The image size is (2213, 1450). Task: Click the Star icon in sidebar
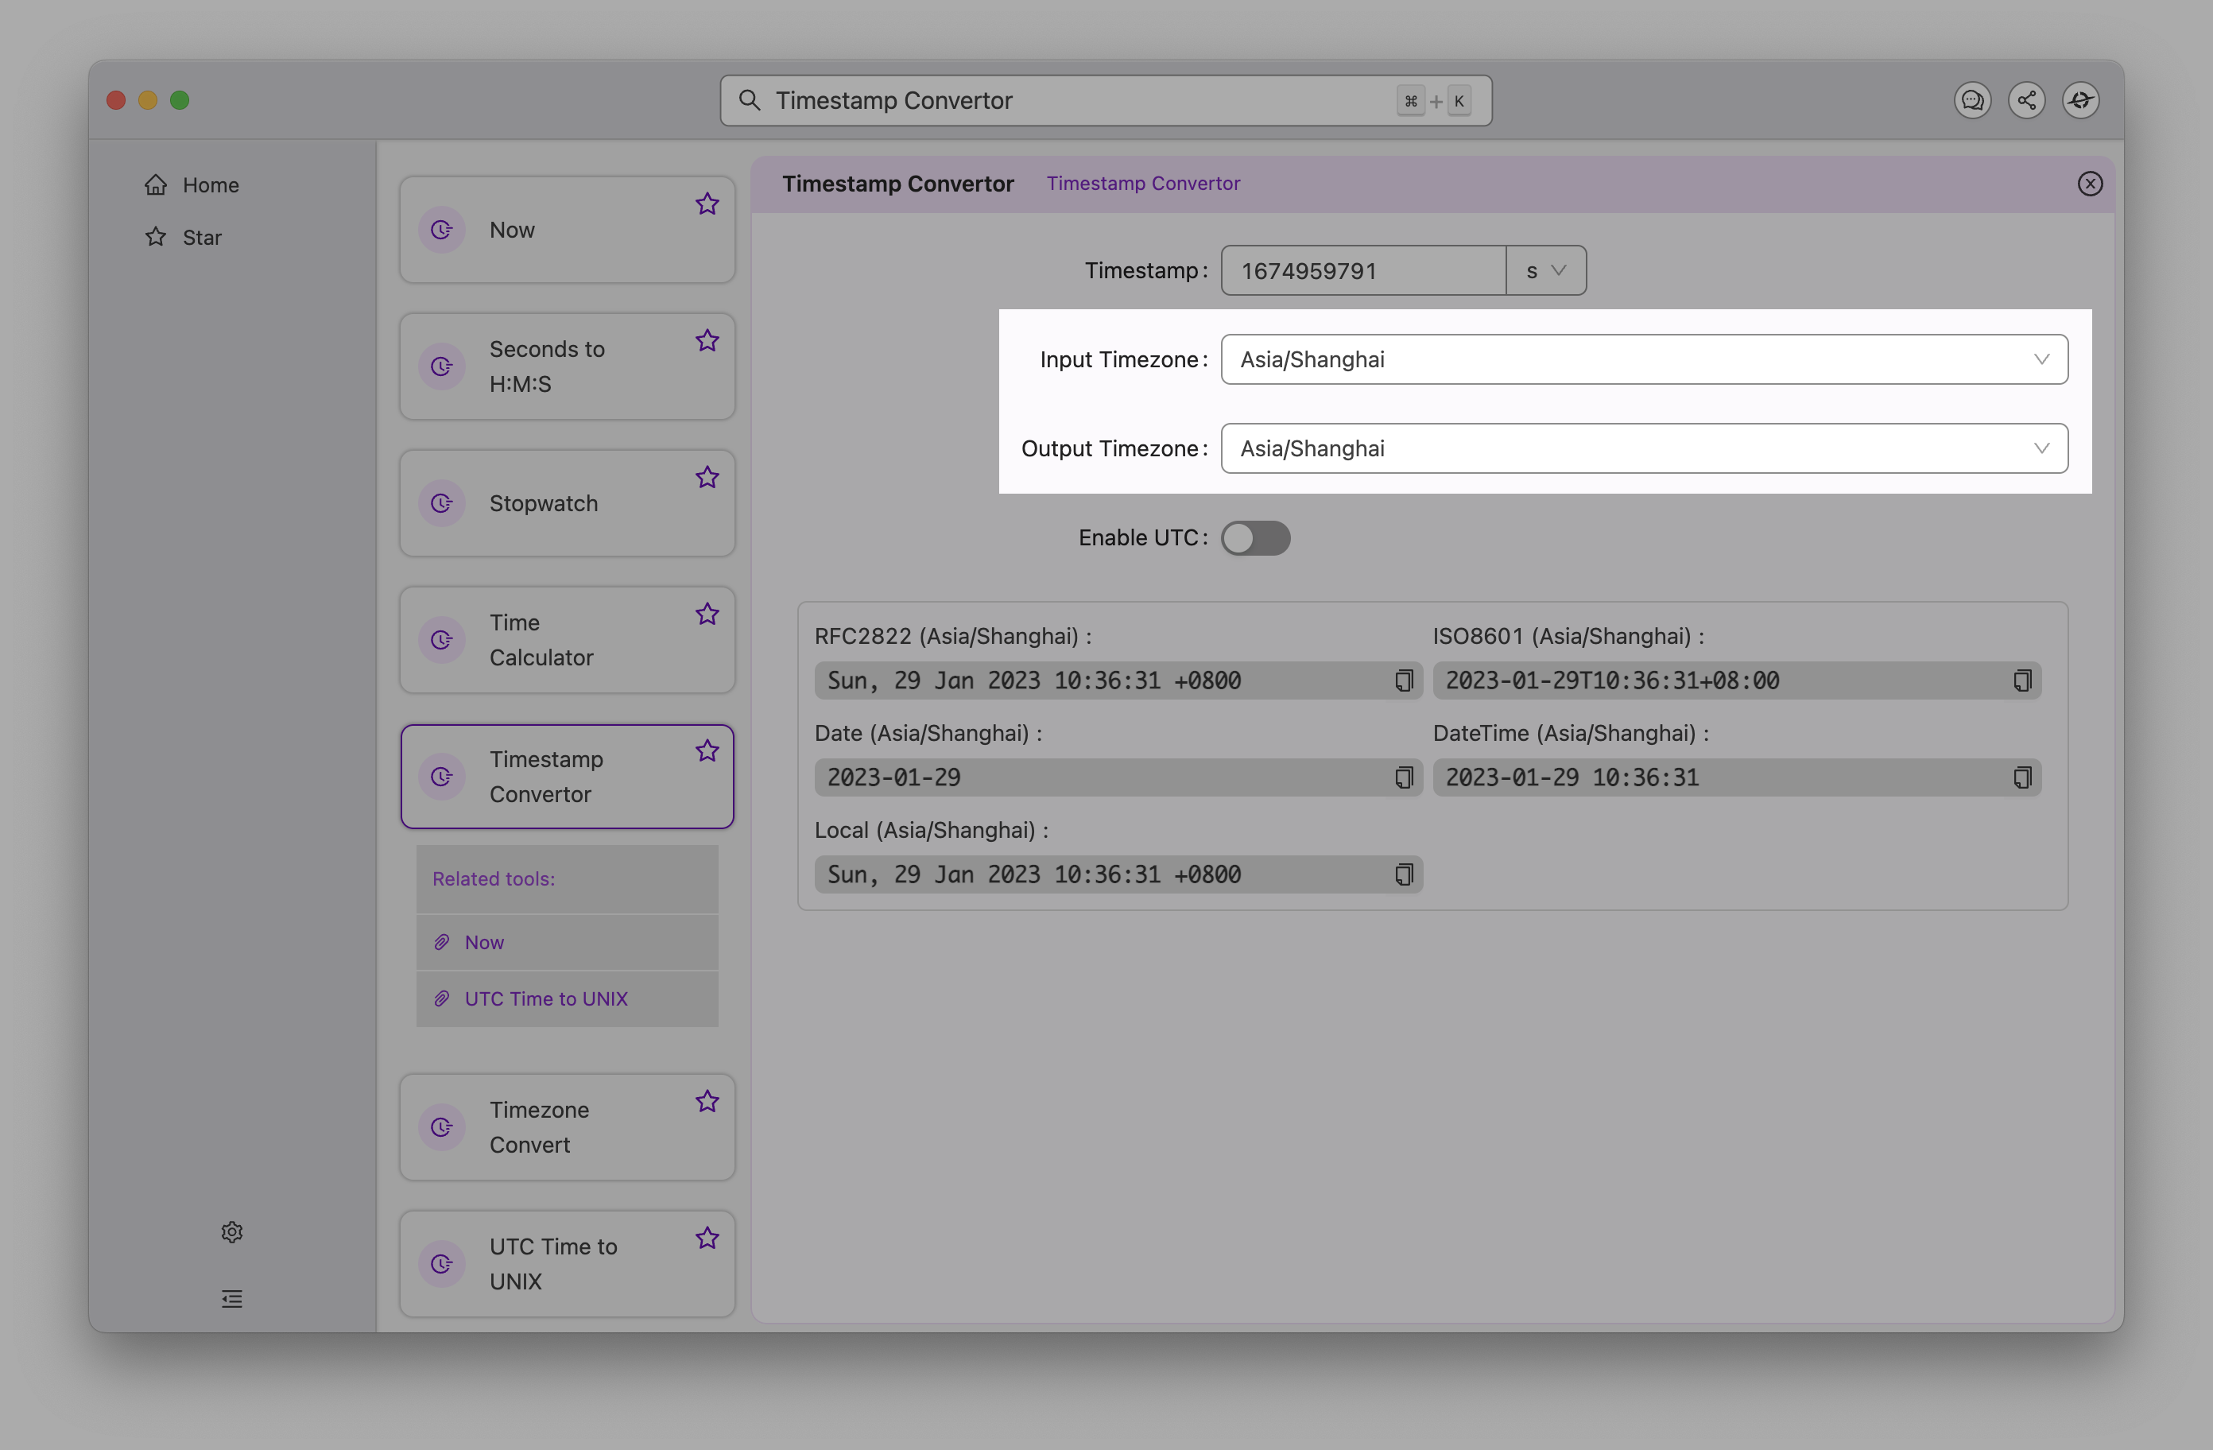coord(157,236)
